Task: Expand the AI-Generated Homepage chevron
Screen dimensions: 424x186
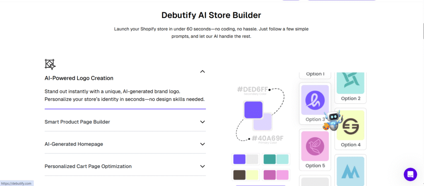Action: click(202, 144)
